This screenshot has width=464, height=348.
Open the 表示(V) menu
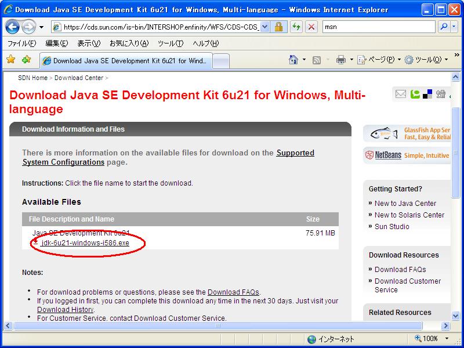89,43
